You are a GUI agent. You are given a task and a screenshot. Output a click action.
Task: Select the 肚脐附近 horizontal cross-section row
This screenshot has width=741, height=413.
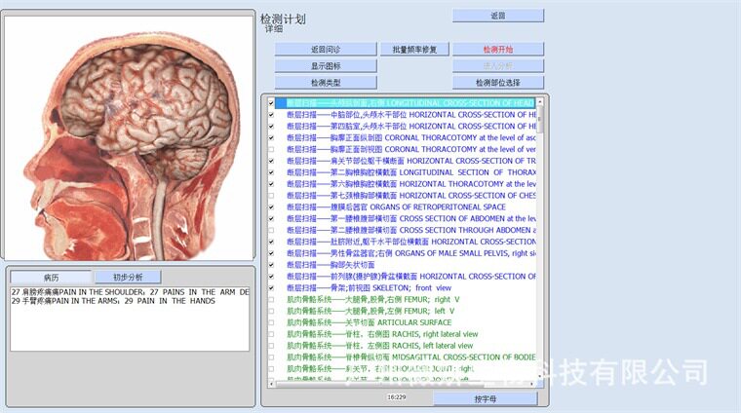(411, 242)
